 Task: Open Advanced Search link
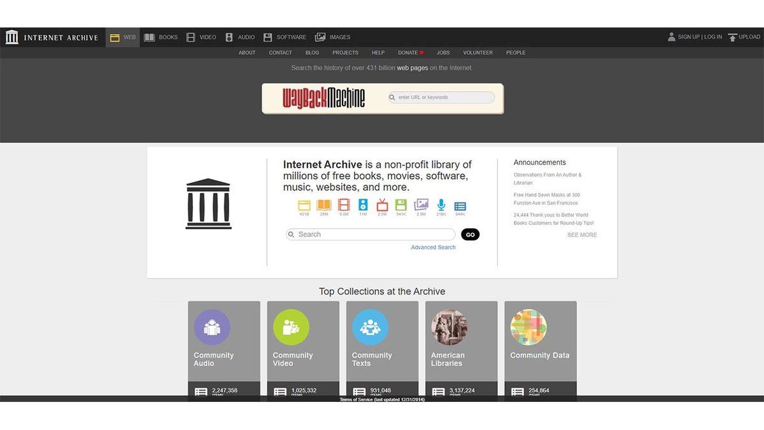[x=433, y=247]
